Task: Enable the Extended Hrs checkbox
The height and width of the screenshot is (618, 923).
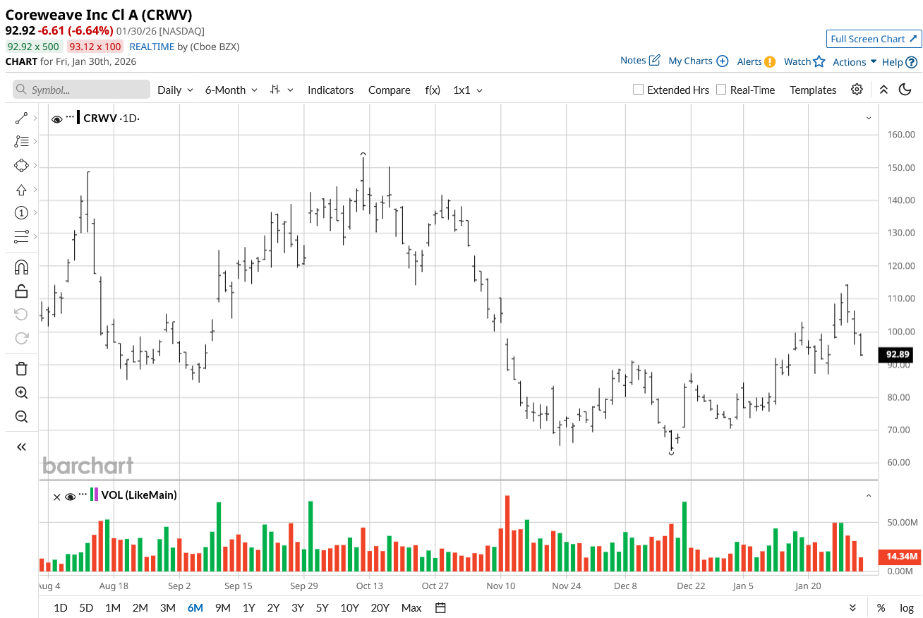Action: 638,90
